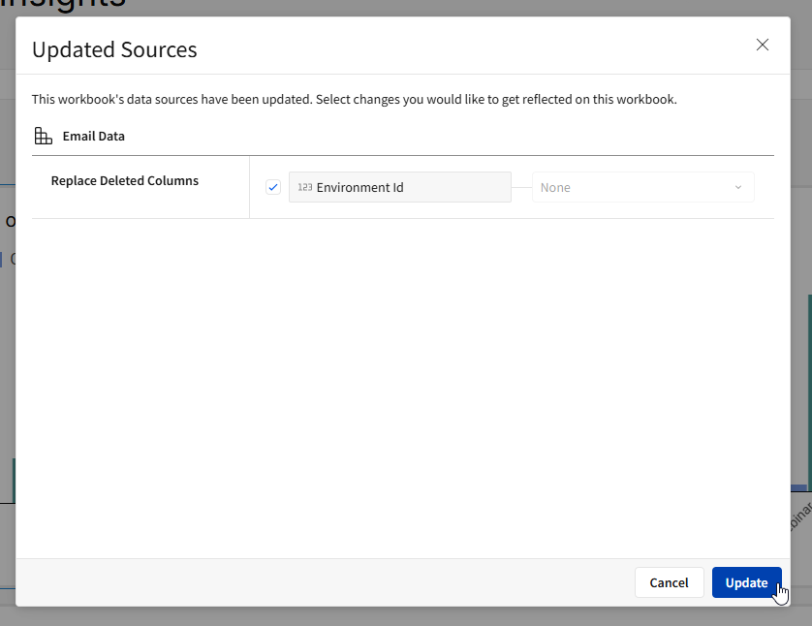Image resolution: width=812 pixels, height=626 pixels.
Task: Close the Updated Sources dialog with X
Action: 763,45
